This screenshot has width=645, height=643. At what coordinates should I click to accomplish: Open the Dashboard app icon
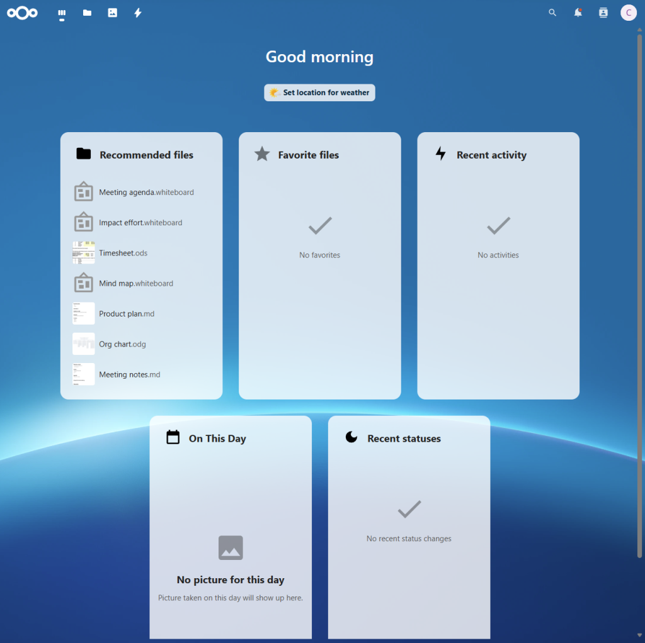tap(62, 13)
